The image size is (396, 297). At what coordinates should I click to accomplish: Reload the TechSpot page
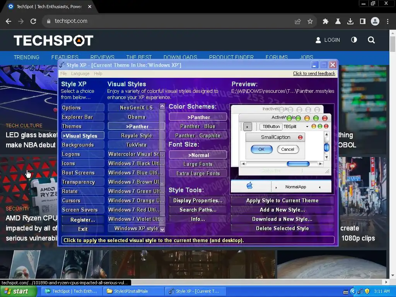click(x=33, y=22)
